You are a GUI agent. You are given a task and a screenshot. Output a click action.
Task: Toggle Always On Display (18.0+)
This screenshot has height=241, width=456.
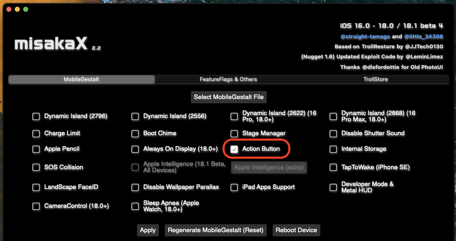click(135, 149)
